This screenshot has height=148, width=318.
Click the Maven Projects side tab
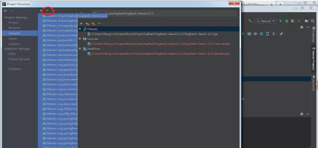[314, 59]
